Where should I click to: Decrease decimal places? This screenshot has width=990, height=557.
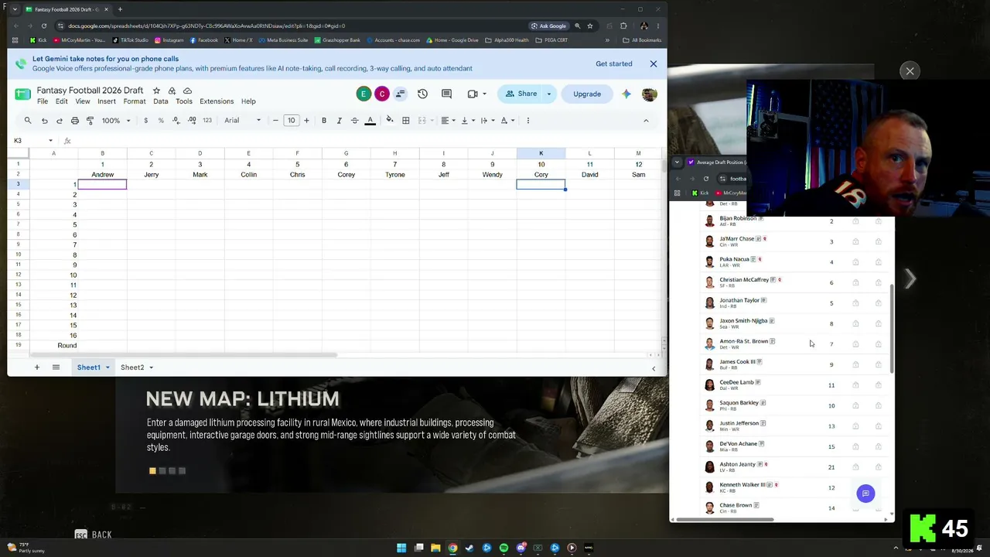pyautogui.click(x=176, y=120)
